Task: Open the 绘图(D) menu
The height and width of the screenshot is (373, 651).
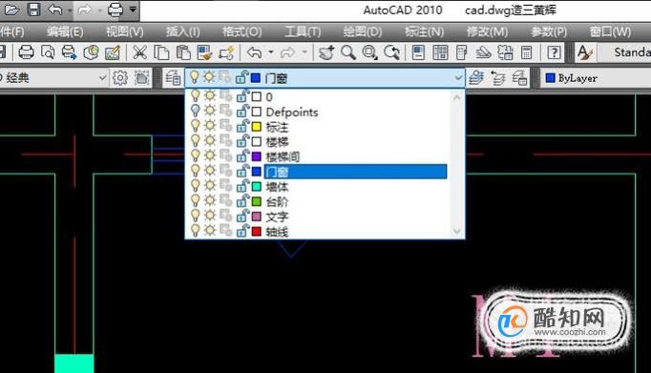Action: point(363,31)
